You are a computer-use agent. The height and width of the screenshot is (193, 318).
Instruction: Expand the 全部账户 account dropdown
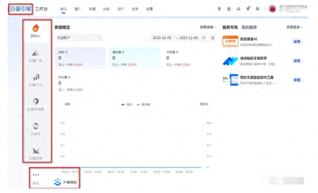pos(79,38)
